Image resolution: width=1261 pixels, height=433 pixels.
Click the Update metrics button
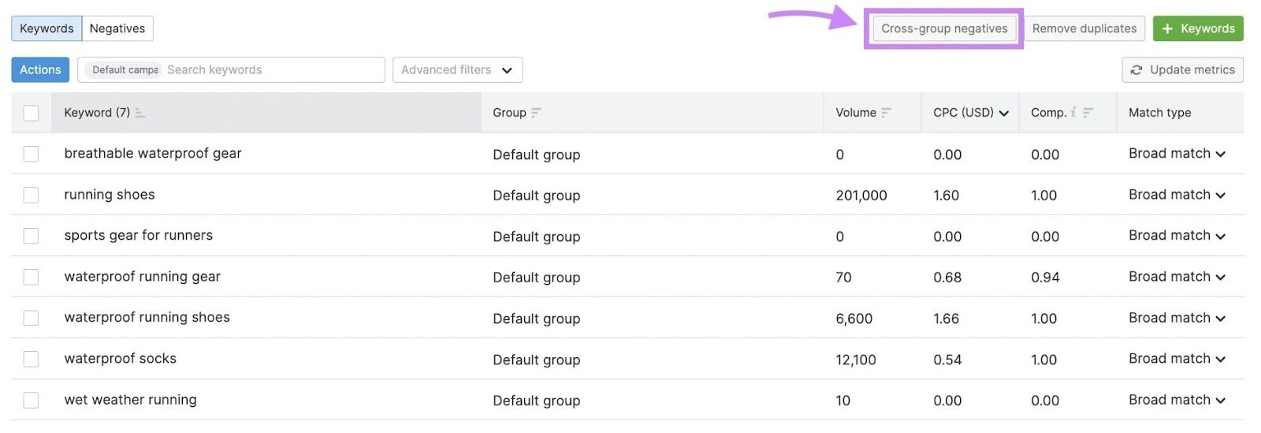coord(1183,69)
